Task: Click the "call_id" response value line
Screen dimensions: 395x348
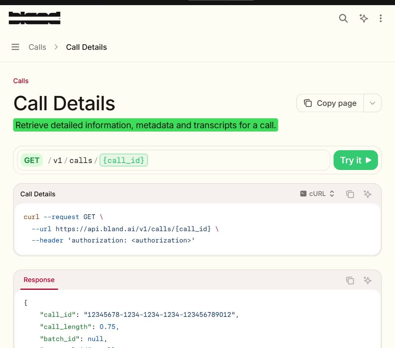Action: [x=139, y=315]
